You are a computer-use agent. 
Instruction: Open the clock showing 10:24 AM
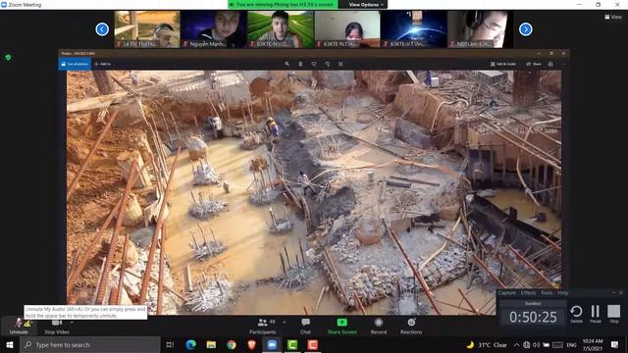click(x=593, y=344)
